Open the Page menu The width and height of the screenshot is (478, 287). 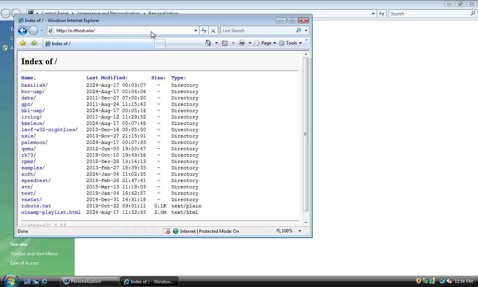coord(265,43)
